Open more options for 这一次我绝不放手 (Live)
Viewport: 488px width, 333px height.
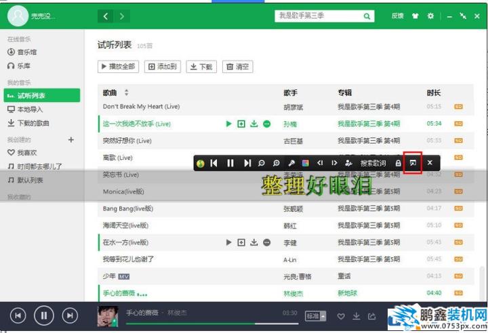tap(267, 124)
